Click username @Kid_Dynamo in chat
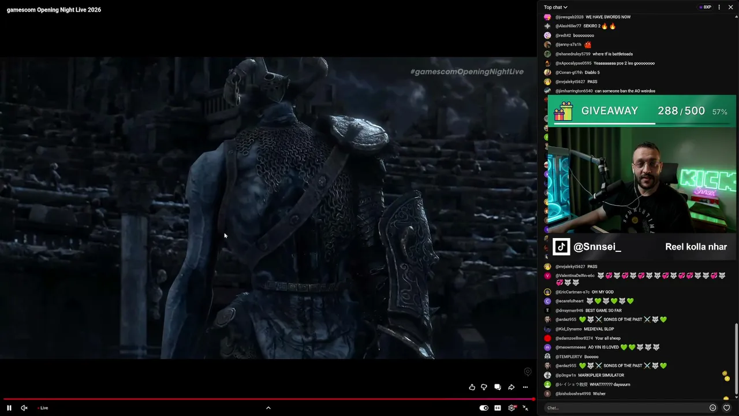739x416 pixels. pos(568,329)
